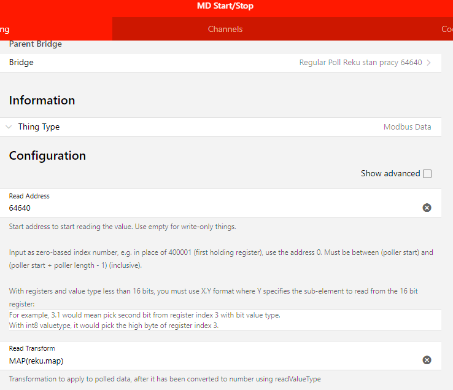Clear the Read Address field value

[x=427, y=208]
